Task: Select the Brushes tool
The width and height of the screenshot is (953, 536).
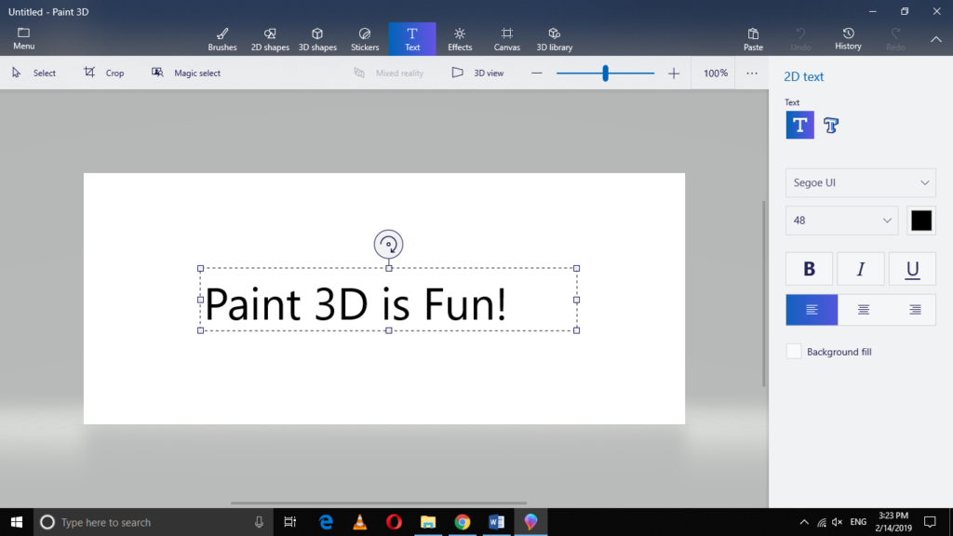Action: (222, 39)
